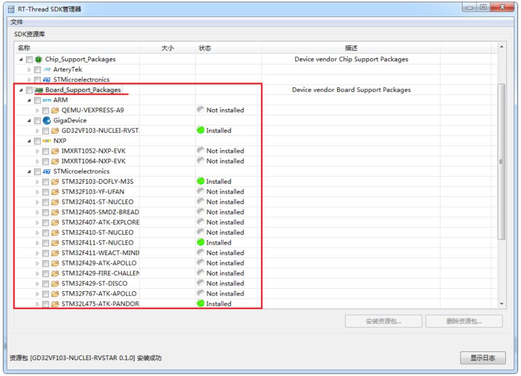Click the scrollbar down arrow
Viewport: 521px width, 376px height.
pyautogui.click(x=501, y=304)
